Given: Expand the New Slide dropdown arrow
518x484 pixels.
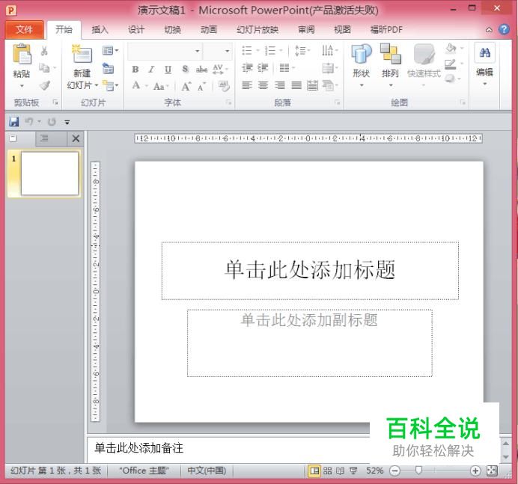Looking at the screenshot, I should click(x=97, y=85).
